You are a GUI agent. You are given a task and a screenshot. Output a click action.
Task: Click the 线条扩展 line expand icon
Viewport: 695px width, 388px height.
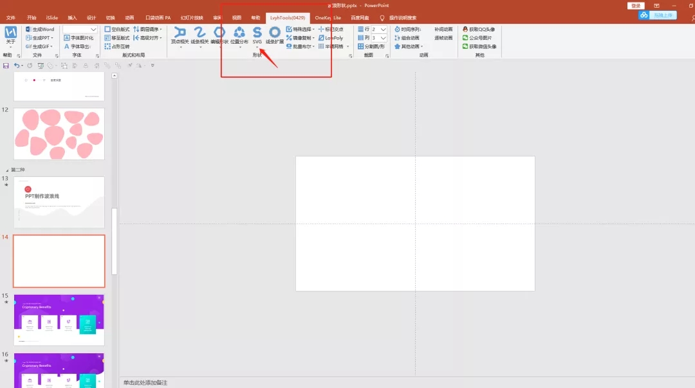coord(275,33)
